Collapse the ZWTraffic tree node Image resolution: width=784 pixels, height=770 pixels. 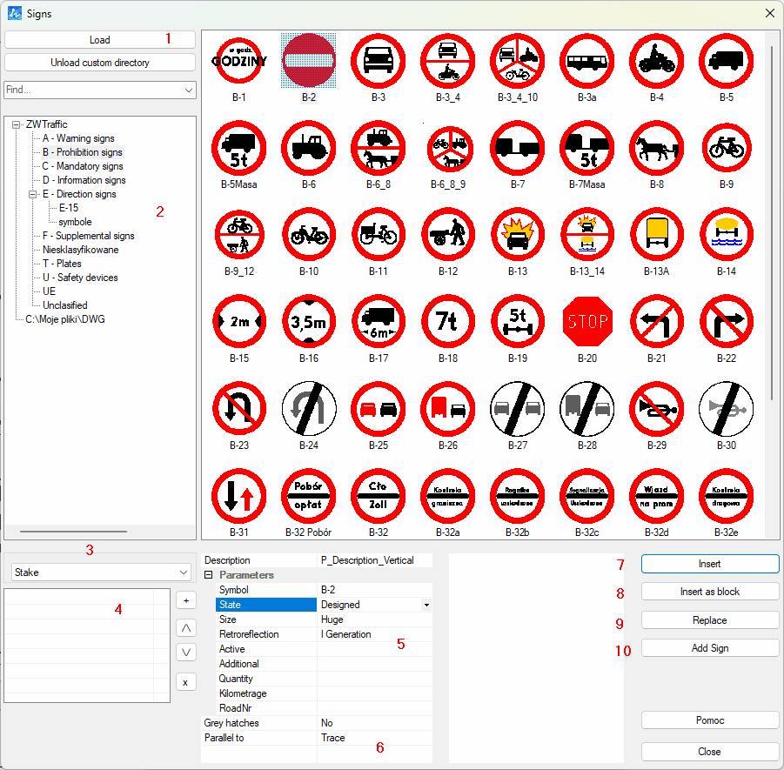[17, 124]
